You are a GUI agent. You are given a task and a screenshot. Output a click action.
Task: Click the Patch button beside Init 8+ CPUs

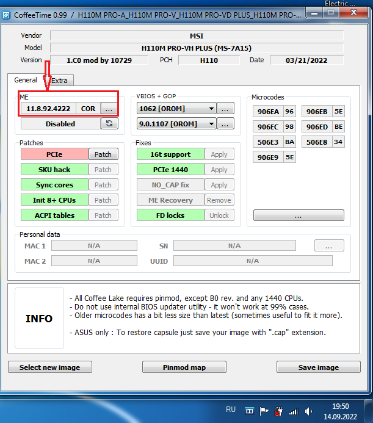(103, 200)
